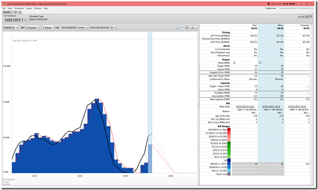Open the ENERGY commodity dropdown

(11, 27)
